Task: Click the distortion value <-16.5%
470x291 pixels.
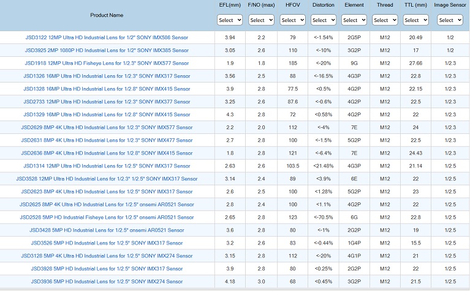Action: coord(324,76)
